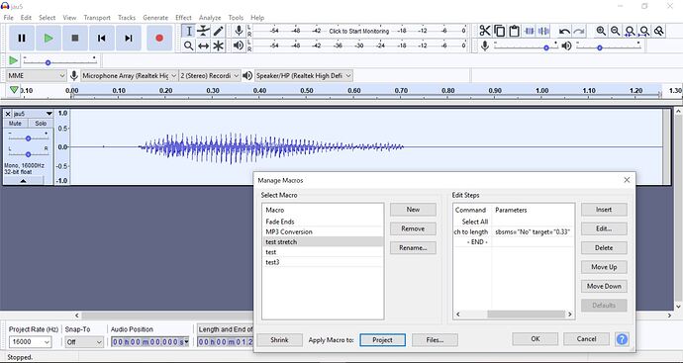Click the Zoom In magnifier icon

[601, 31]
